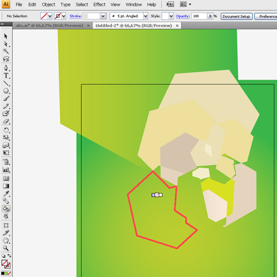Open the Opacity slider arrow
This screenshot has width=277, height=277.
coord(210,16)
